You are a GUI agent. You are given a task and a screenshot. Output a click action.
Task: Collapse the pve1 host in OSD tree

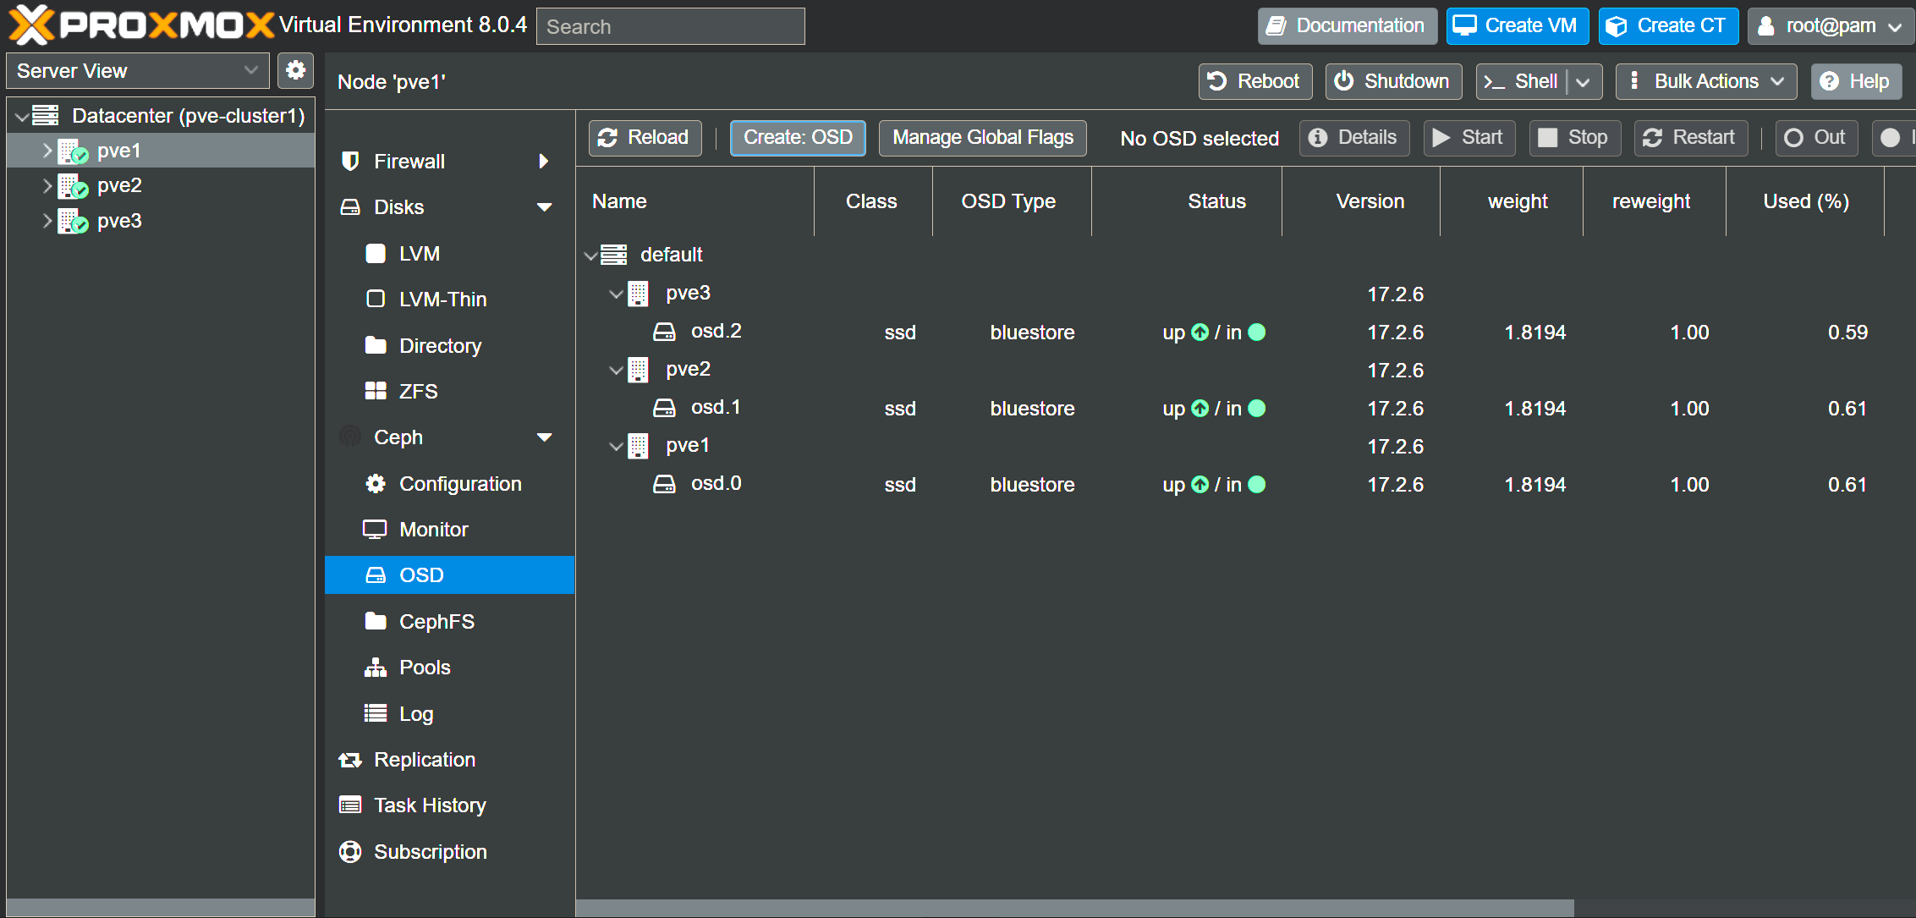coord(616,447)
